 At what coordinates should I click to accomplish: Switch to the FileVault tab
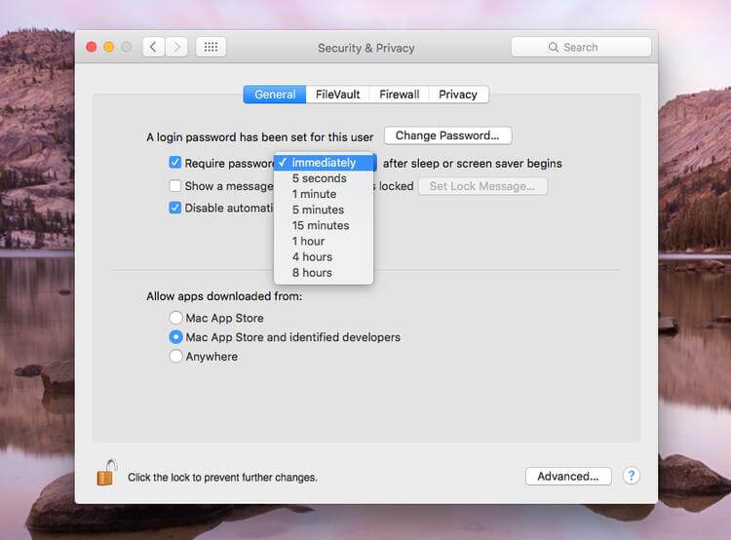(x=337, y=95)
